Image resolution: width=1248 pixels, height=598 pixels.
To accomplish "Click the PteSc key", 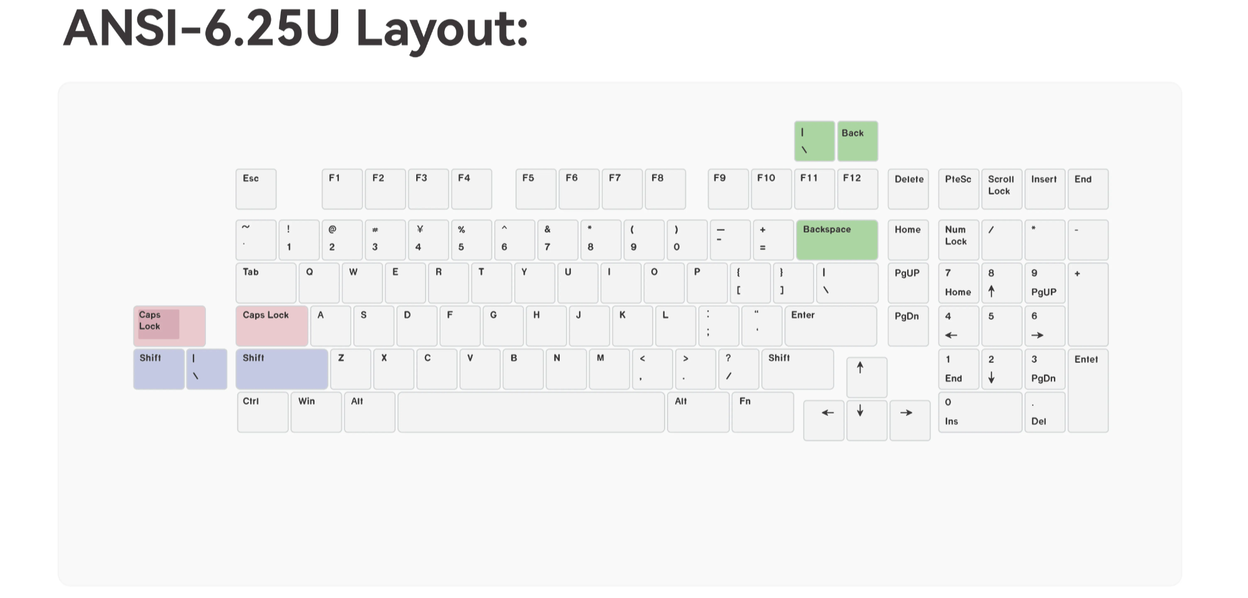I will click(x=958, y=188).
